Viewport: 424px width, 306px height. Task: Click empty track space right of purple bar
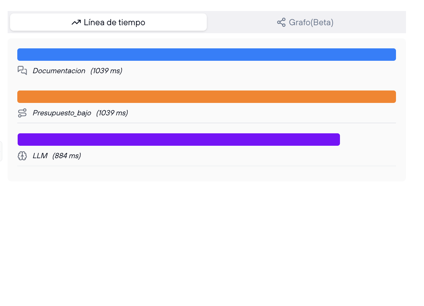coord(368,140)
